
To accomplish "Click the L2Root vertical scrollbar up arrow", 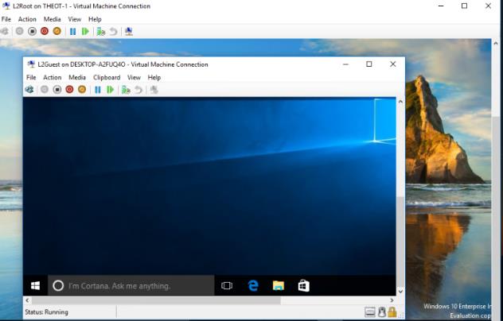I will pos(496,43).
